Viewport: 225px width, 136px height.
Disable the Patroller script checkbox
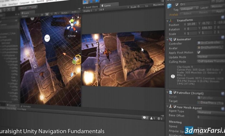(175, 92)
